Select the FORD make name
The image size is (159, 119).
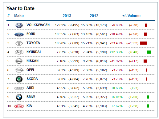[x=31, y=34]
